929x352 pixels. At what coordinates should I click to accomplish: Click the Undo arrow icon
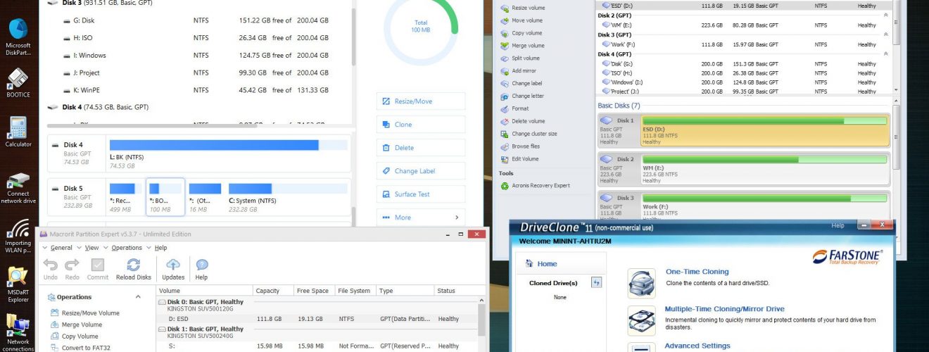click(x=51, y=265)
